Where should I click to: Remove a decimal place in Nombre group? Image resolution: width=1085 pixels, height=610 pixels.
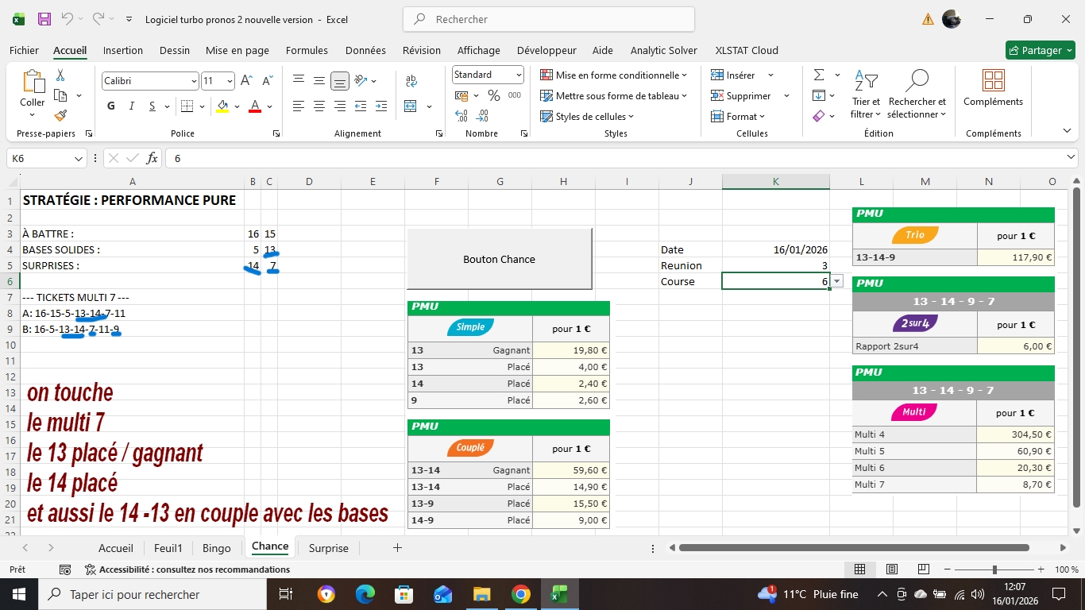click(x=481, y=116)
